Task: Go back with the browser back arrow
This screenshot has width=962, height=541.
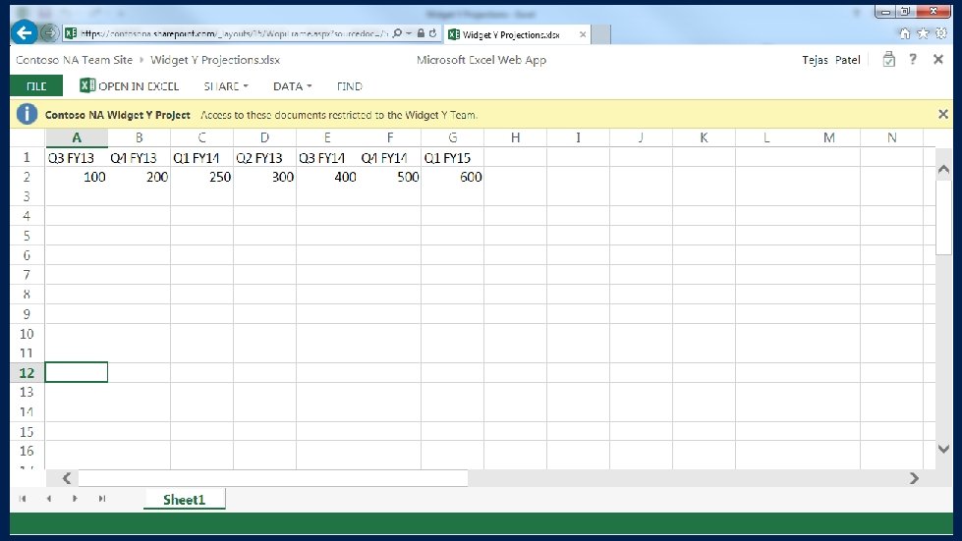Action: pos(25,32)
